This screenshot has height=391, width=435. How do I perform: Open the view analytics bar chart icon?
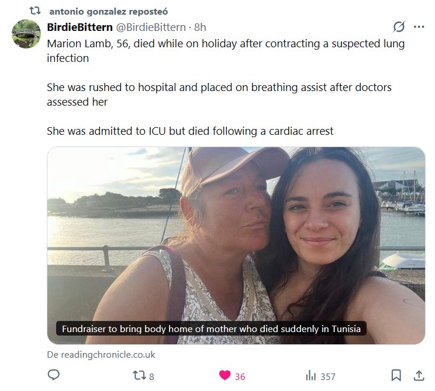click(x=311, y=376)
